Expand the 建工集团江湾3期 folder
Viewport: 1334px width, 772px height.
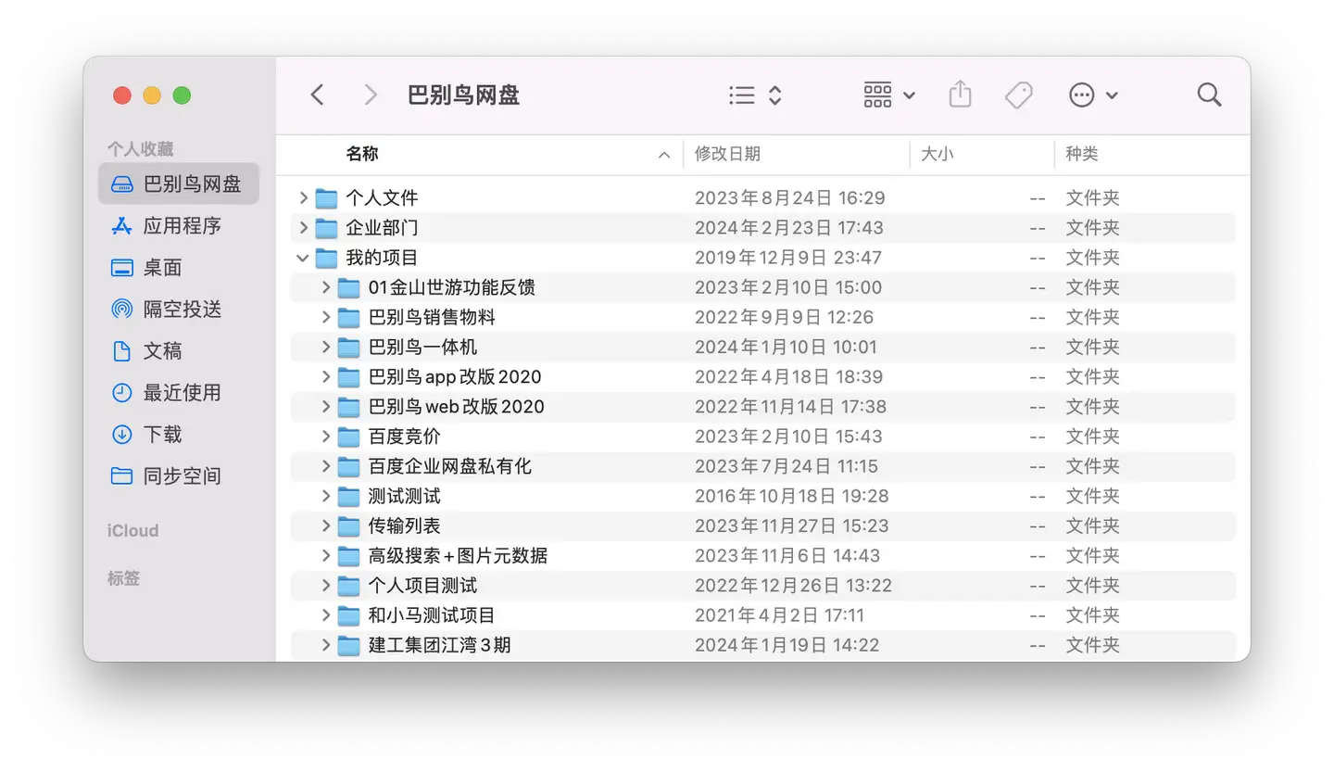click(325, 644)
